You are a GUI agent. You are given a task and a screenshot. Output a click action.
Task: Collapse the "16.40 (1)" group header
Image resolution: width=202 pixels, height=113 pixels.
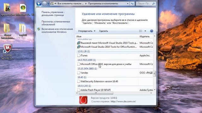coord(82,77)
